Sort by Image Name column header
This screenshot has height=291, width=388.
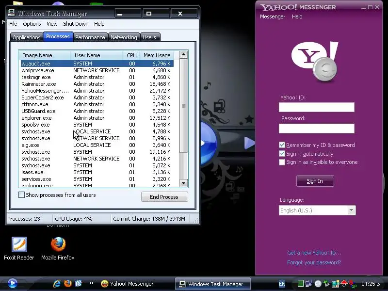(45, 55)
